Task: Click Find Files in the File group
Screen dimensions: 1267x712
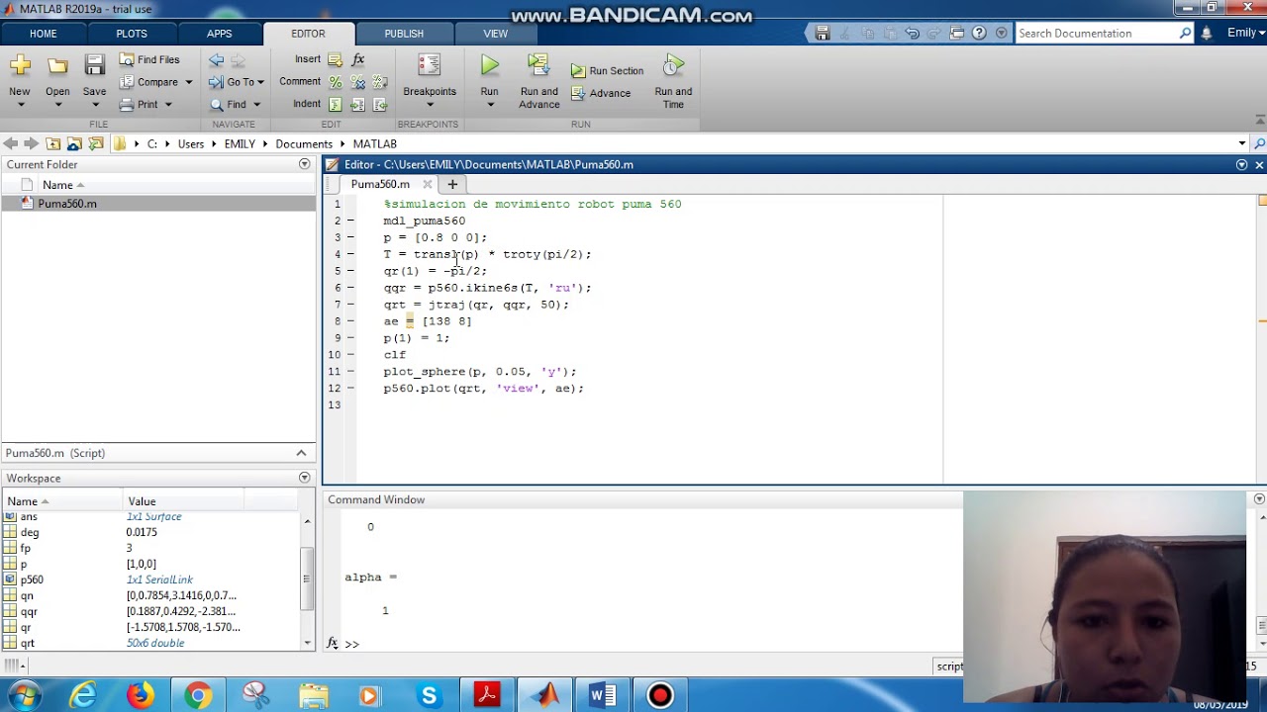Action: pos(149,59)
